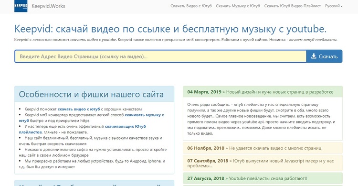Screen dimensions: 358x186
Task: Click the Скачать download button
Action: pyautogui.click(x=324, y=56)
